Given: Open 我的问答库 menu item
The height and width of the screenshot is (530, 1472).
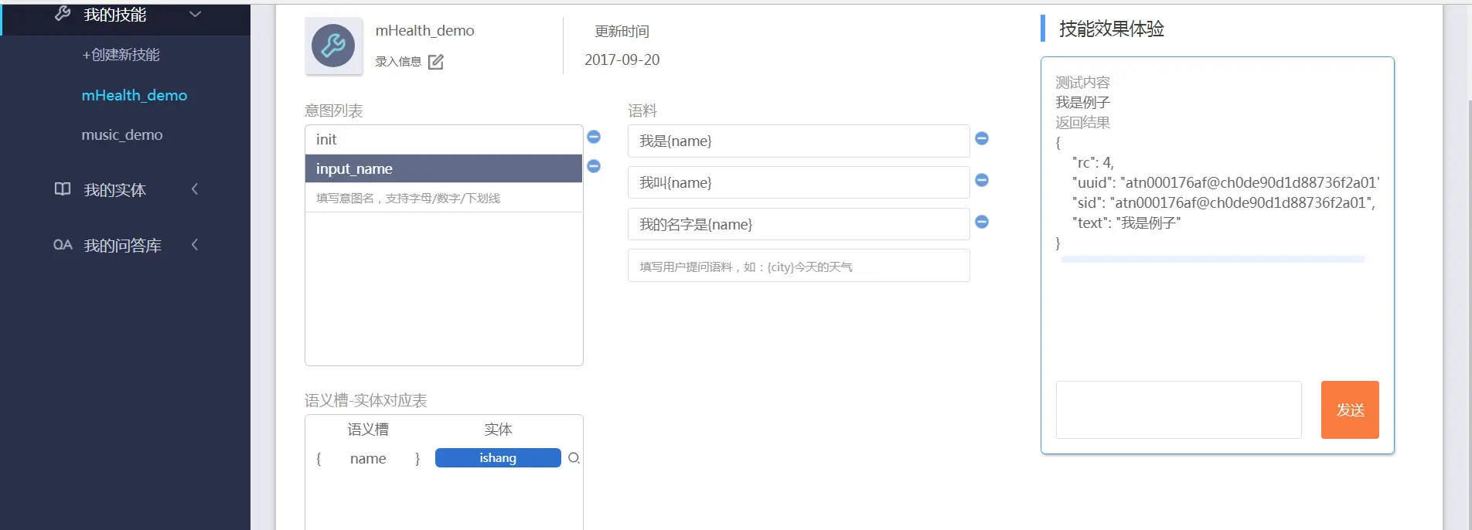Looking at the screenshot, I should point(122,246).
